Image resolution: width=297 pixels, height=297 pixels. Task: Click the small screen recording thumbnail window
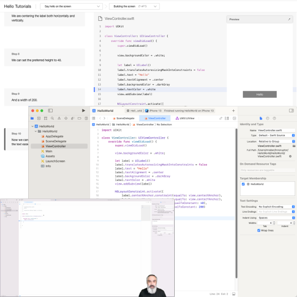pos(87,247)
